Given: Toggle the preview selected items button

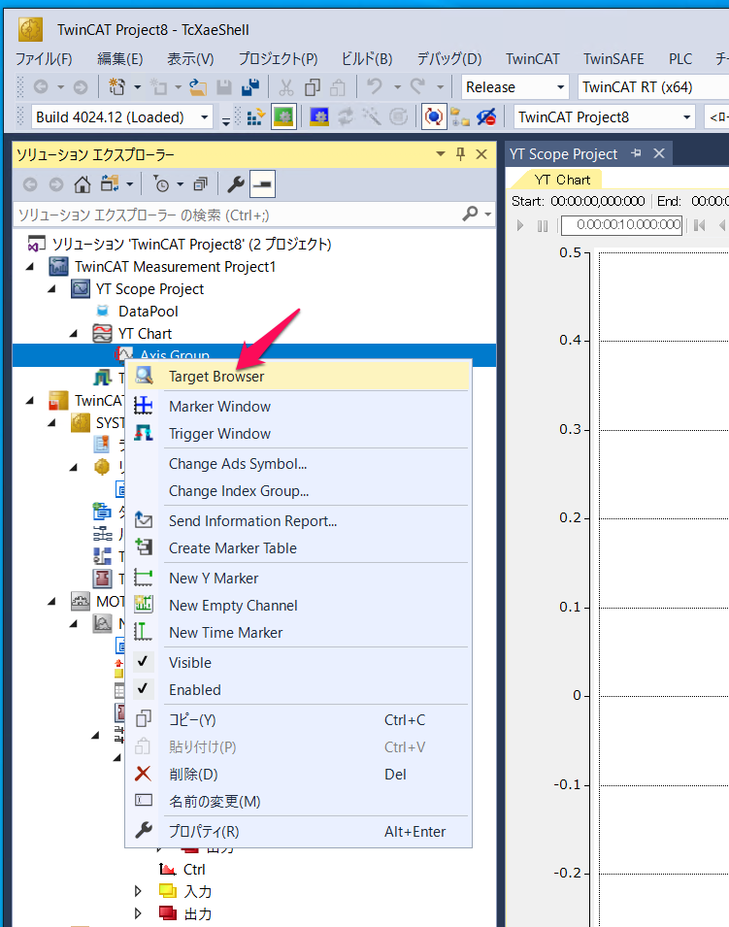Looking at the screenshot, I should pos(262,184).
